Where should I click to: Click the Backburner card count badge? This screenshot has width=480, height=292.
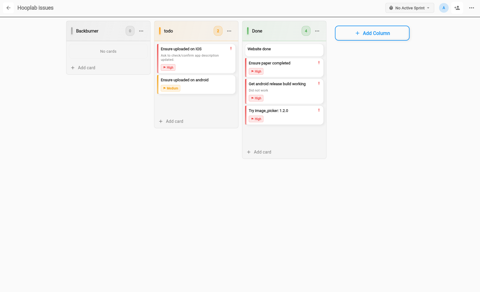(130, 31)
